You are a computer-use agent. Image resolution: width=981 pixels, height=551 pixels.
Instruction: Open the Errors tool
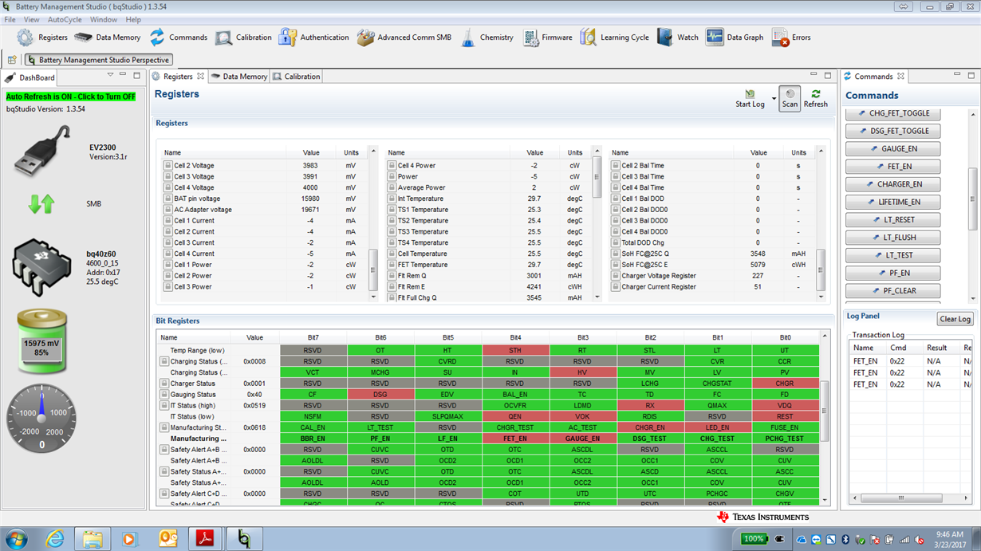791,37
